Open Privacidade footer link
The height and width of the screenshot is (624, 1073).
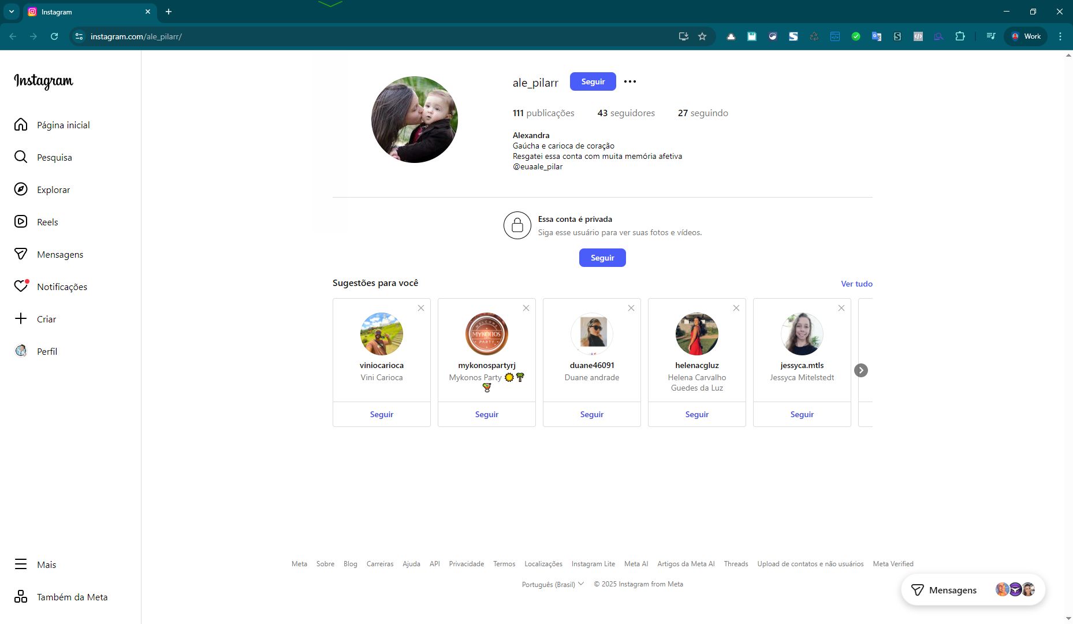click(467, 564)
